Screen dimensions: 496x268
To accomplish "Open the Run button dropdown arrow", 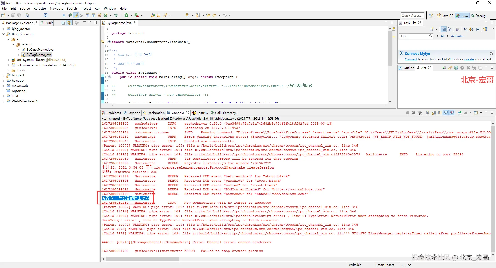I will 131,16.
